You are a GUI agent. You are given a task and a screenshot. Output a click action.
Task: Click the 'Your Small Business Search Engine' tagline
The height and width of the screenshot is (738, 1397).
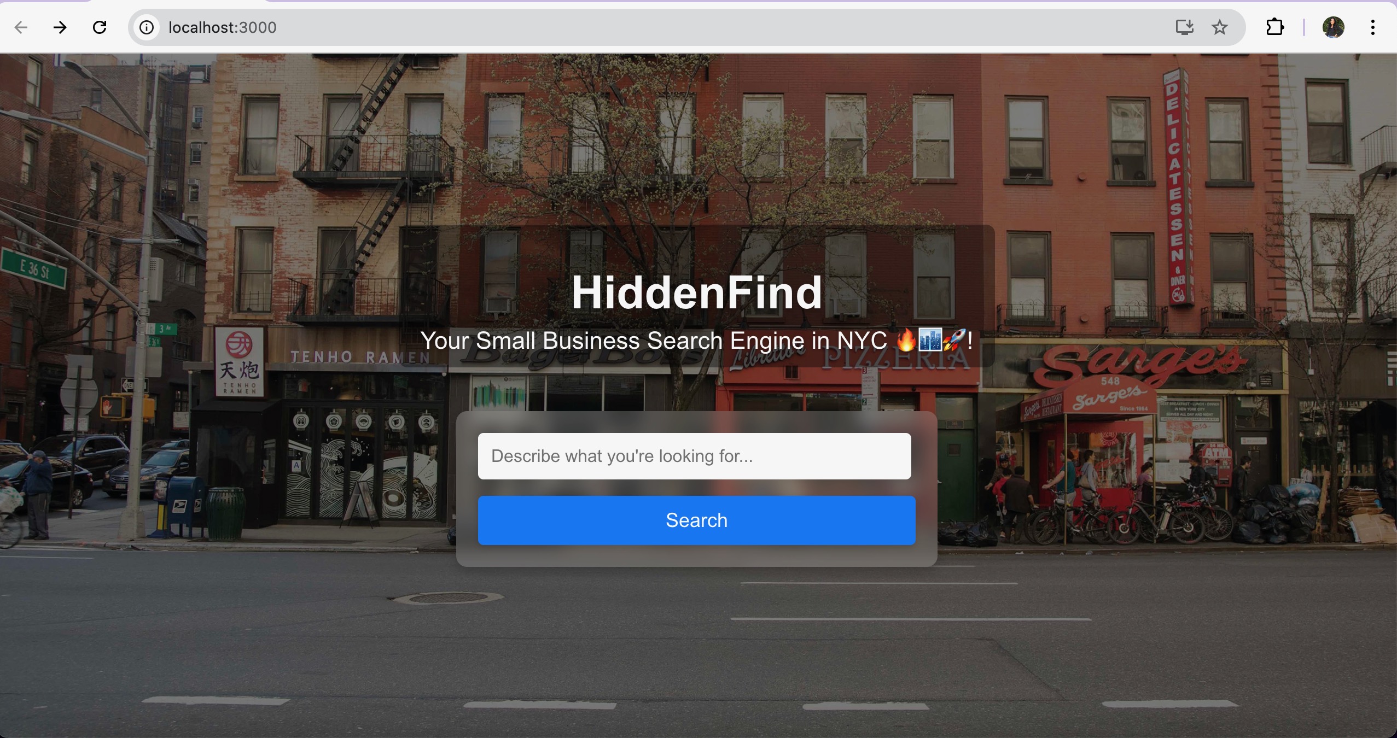pyautogui.click(x=654, y=341)
